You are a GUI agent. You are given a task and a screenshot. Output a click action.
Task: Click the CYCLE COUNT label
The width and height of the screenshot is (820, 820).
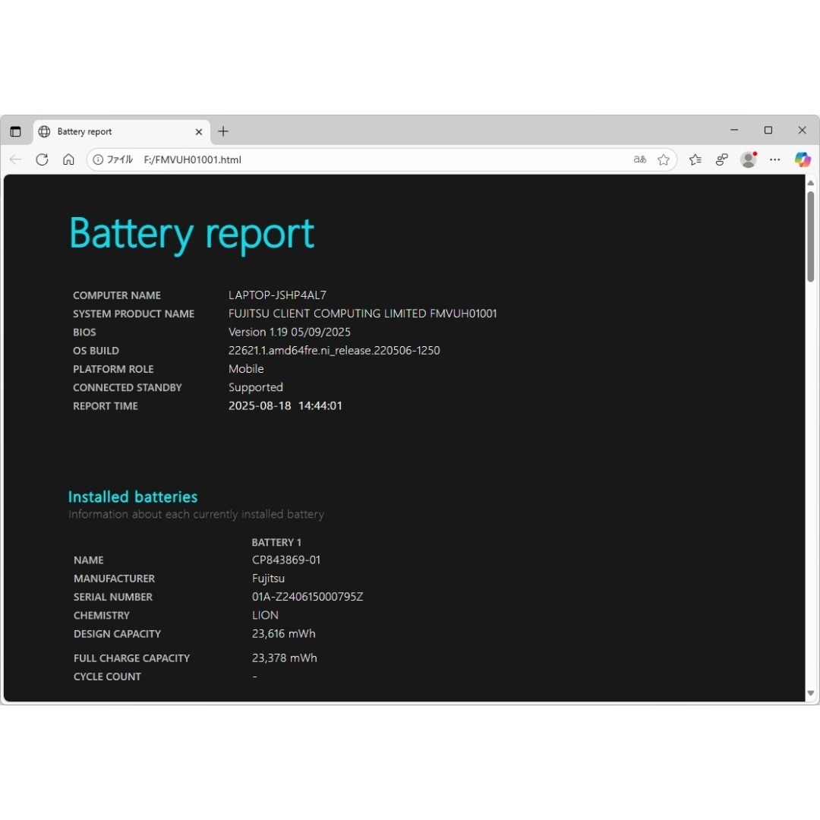(107, 676)
